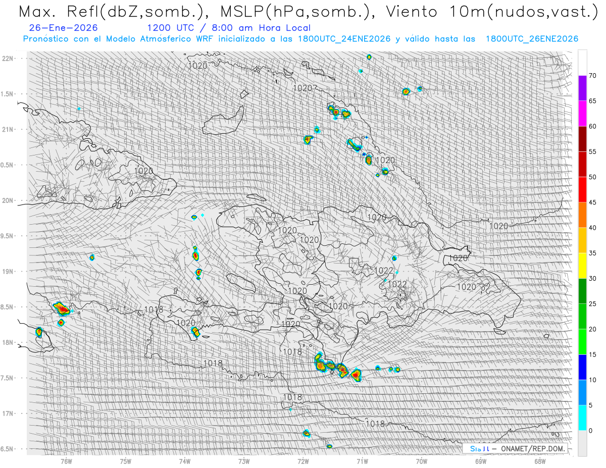Click the '25' value on the color scale

(x=593, y=304)
